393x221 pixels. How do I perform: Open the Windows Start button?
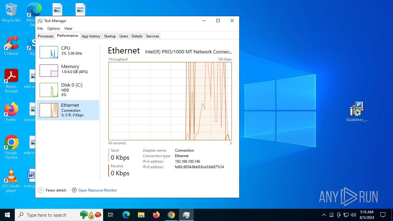tap(7, 215)
